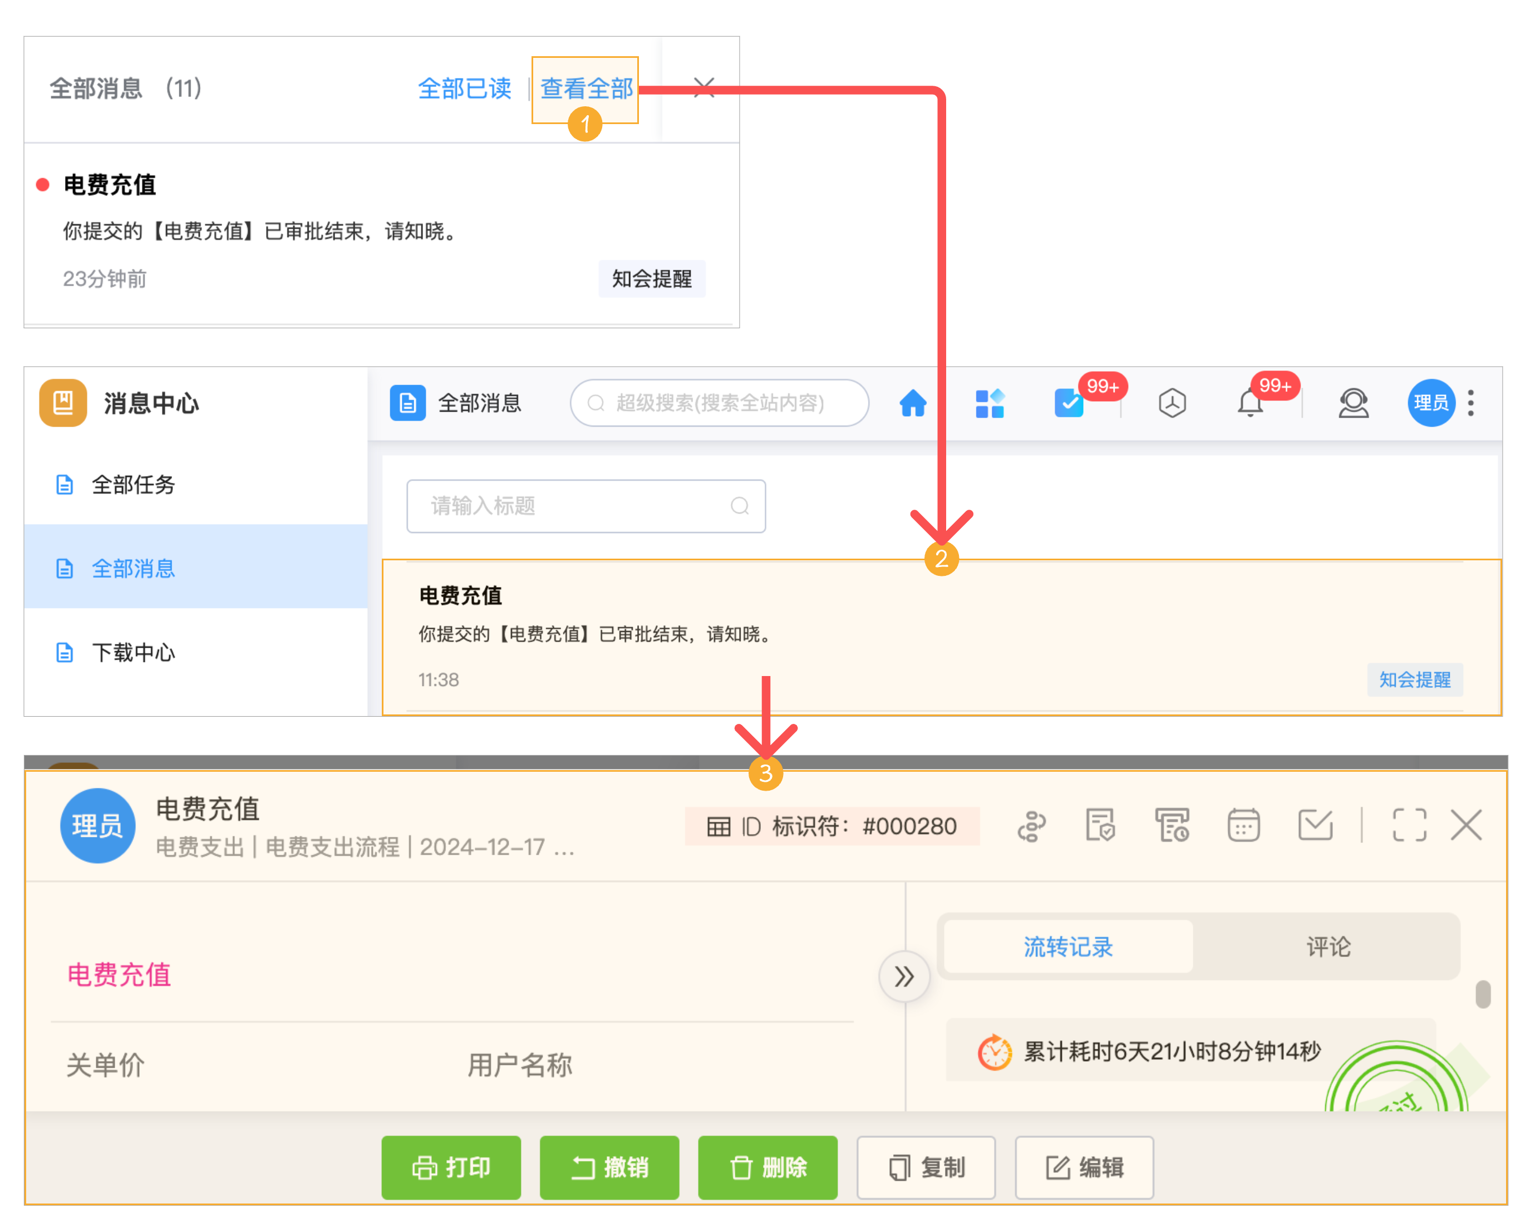This screenshot has width=1535, height=1228.
Task: Switch to the 评论 tab
Action: (x=1328, y=947)
